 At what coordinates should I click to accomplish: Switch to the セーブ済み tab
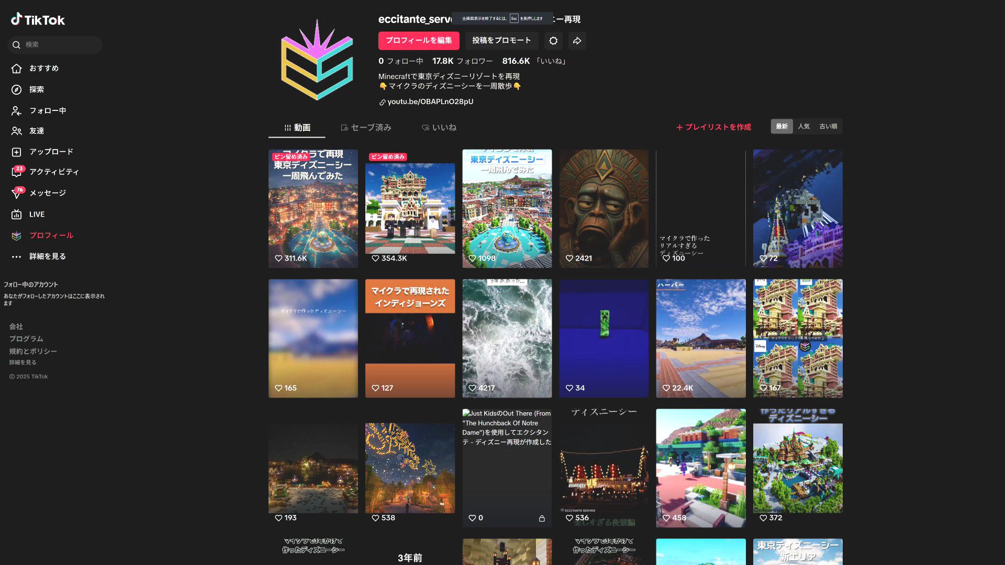(366, 128)
